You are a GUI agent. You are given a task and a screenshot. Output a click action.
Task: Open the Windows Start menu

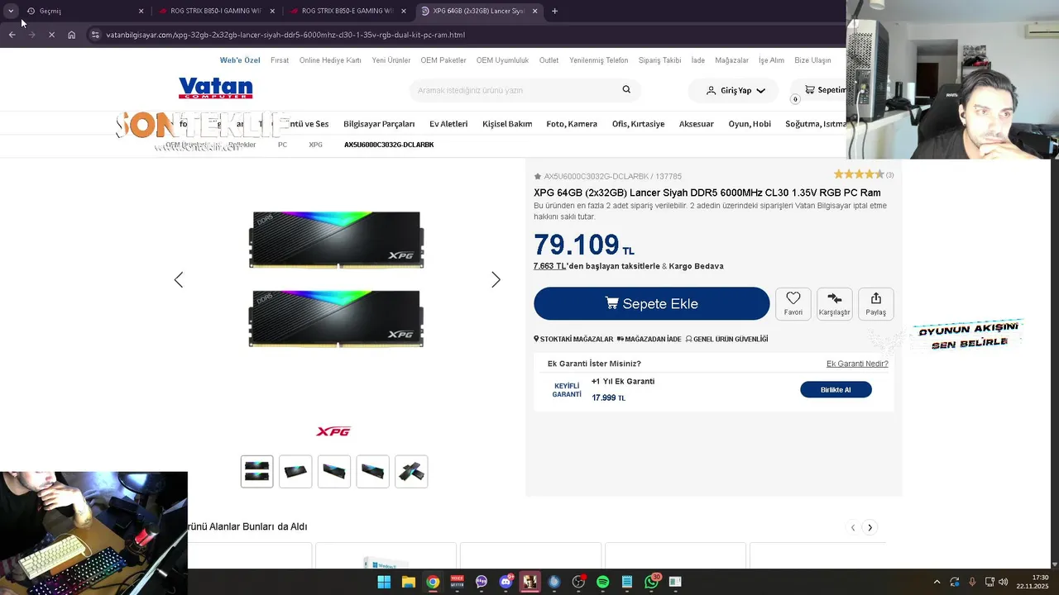(x=384, y=582)
